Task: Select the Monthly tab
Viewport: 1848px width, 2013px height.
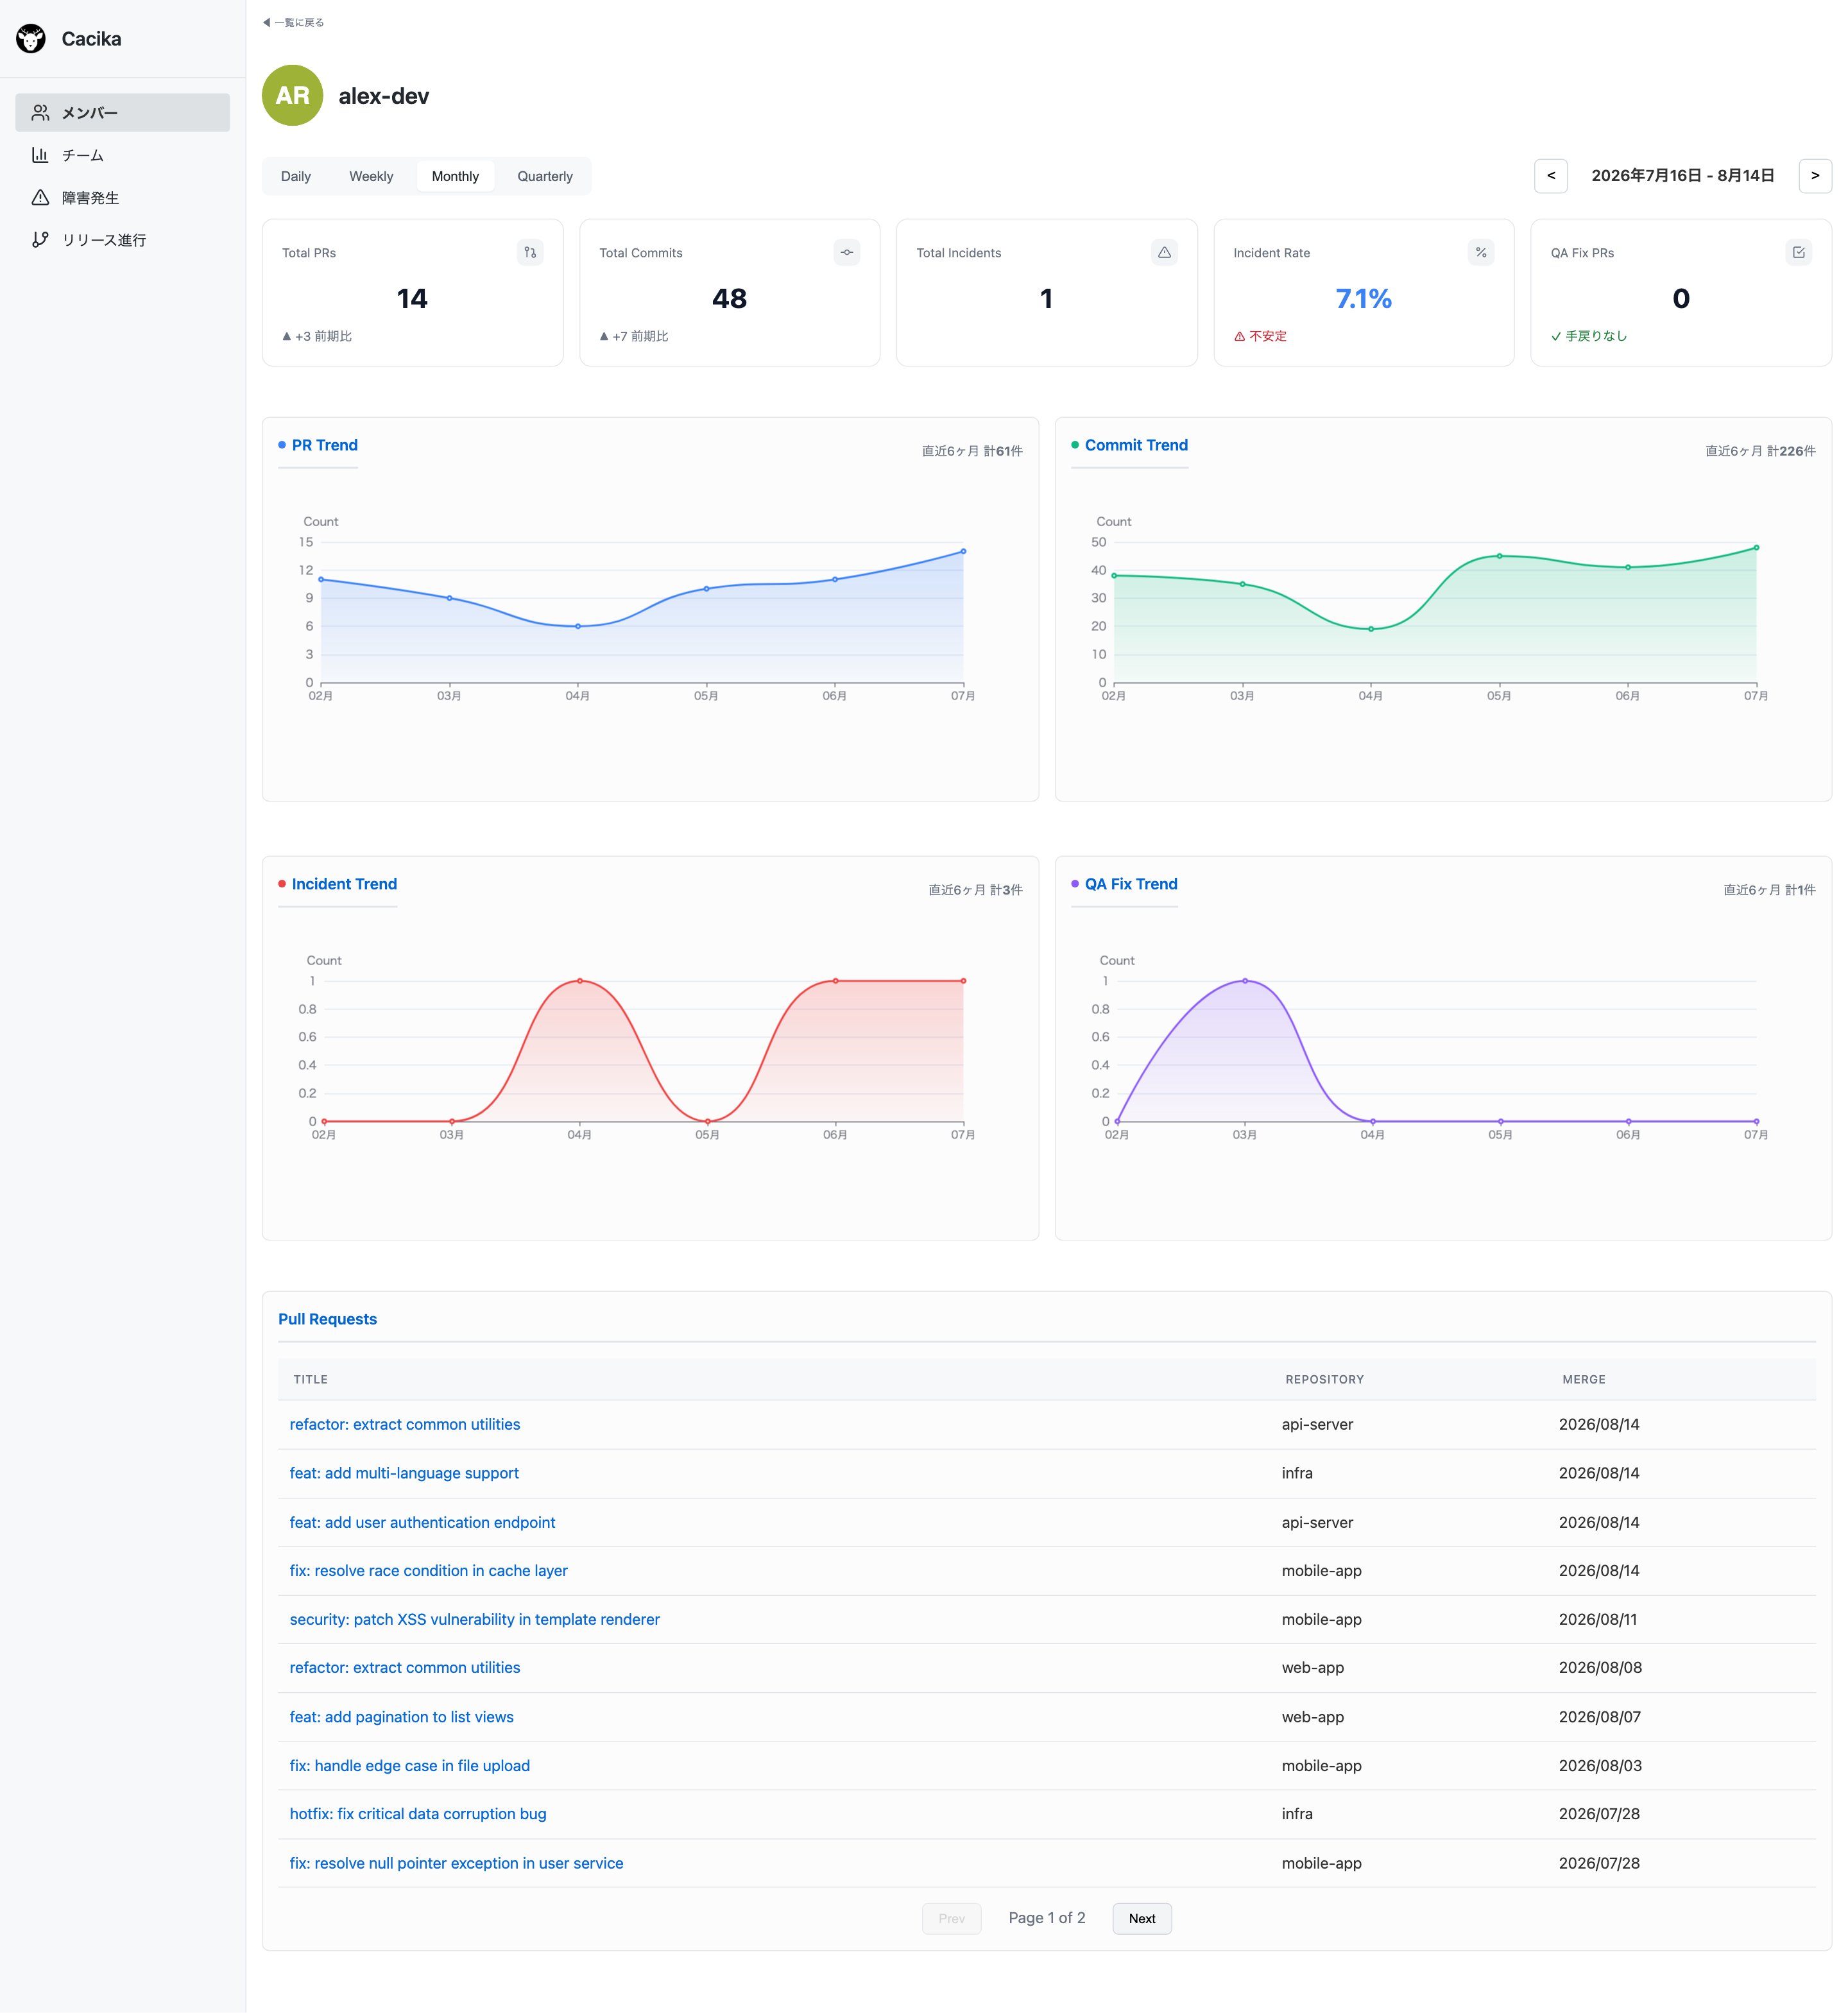Action: (455, 176)
